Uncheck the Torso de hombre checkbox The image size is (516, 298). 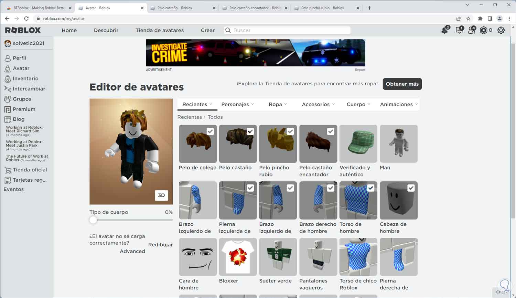(371, 188)
